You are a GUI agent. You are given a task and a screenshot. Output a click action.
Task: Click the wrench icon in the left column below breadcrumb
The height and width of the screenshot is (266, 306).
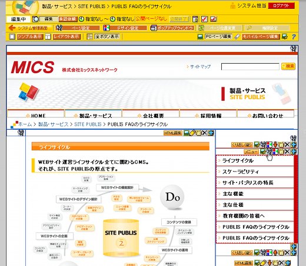click(x=21, y=133)
